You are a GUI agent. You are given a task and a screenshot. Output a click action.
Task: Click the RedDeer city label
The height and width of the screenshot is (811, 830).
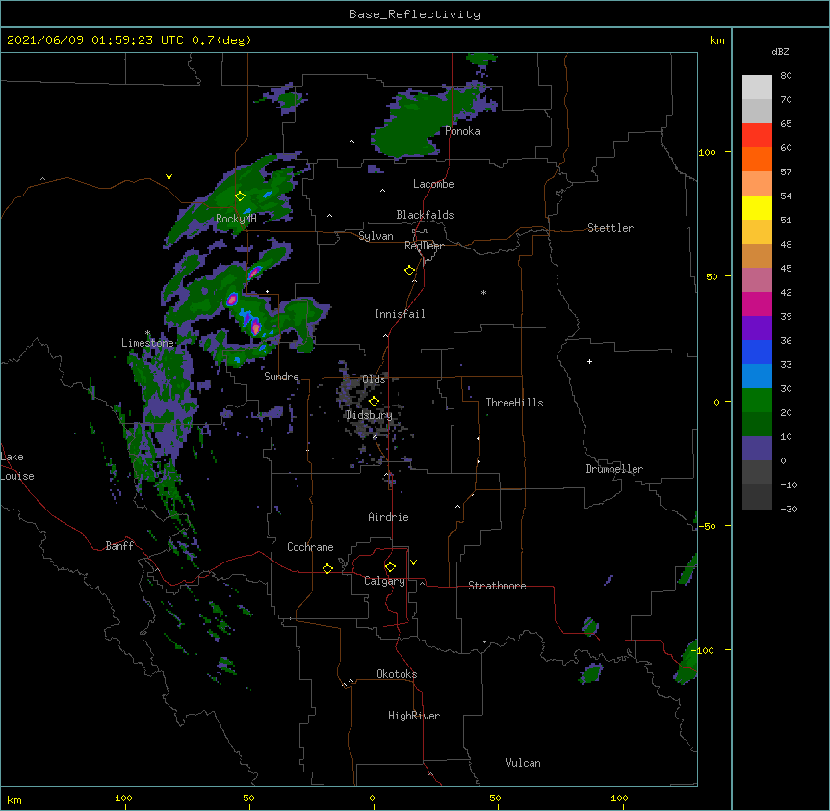[424, 246]
